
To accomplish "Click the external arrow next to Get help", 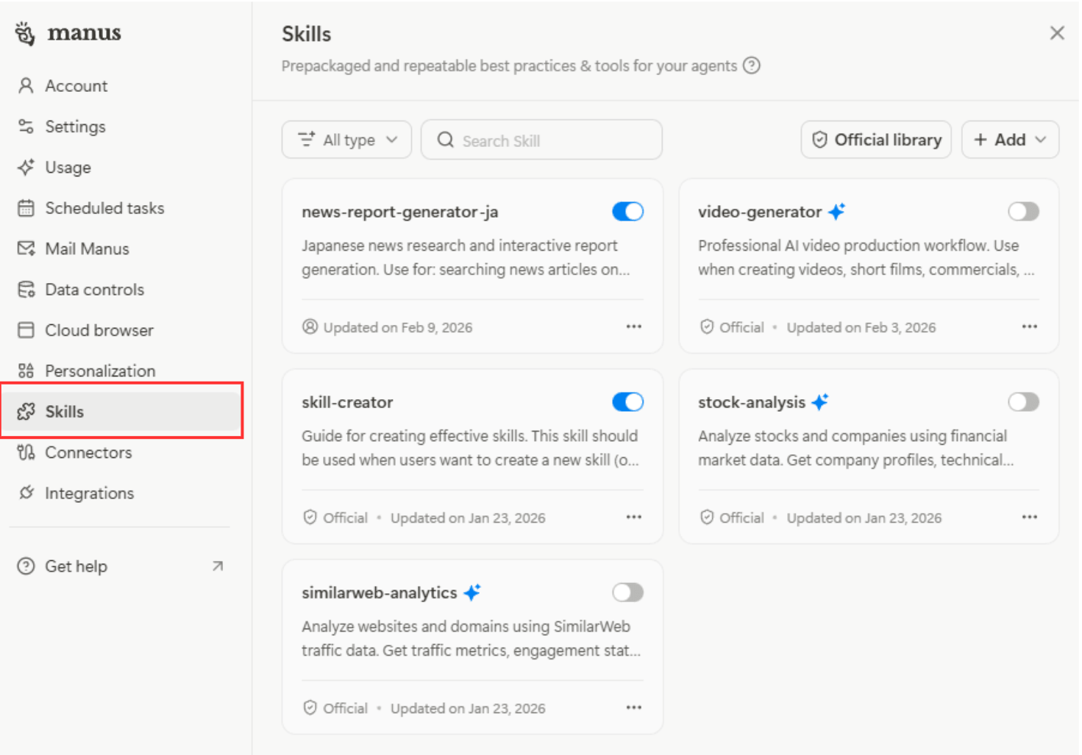I will 218,566.
